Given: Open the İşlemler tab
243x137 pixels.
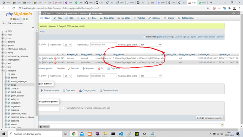Looking at the screenshot, I should coord(154,18).
